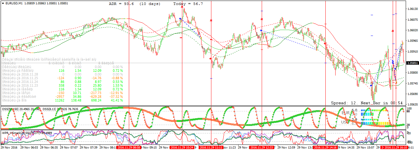Viewport: 419px width, 151px height.
Task: Select the 1.06020 price axis level
Action: pyautogui.click(x=412, y=30)
